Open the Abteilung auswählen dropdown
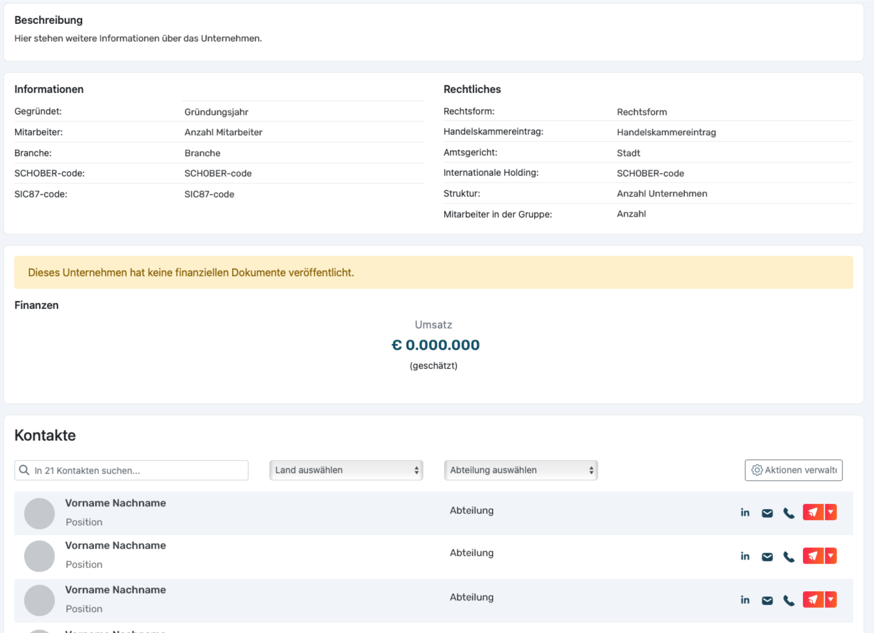 520,470
